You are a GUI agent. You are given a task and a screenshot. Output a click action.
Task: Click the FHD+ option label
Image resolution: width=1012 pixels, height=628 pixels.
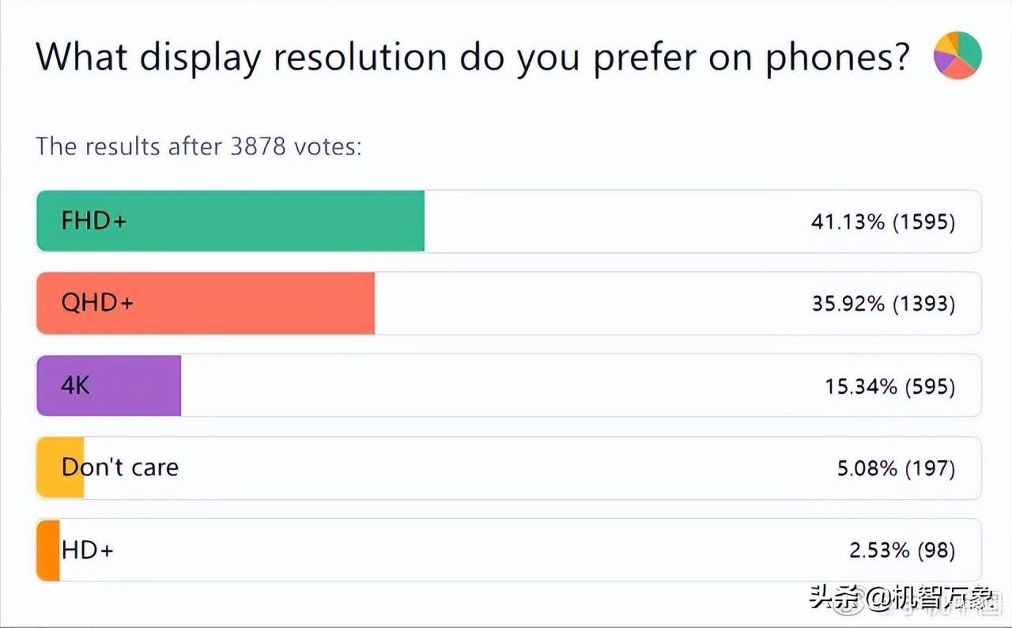pos(93,221)
